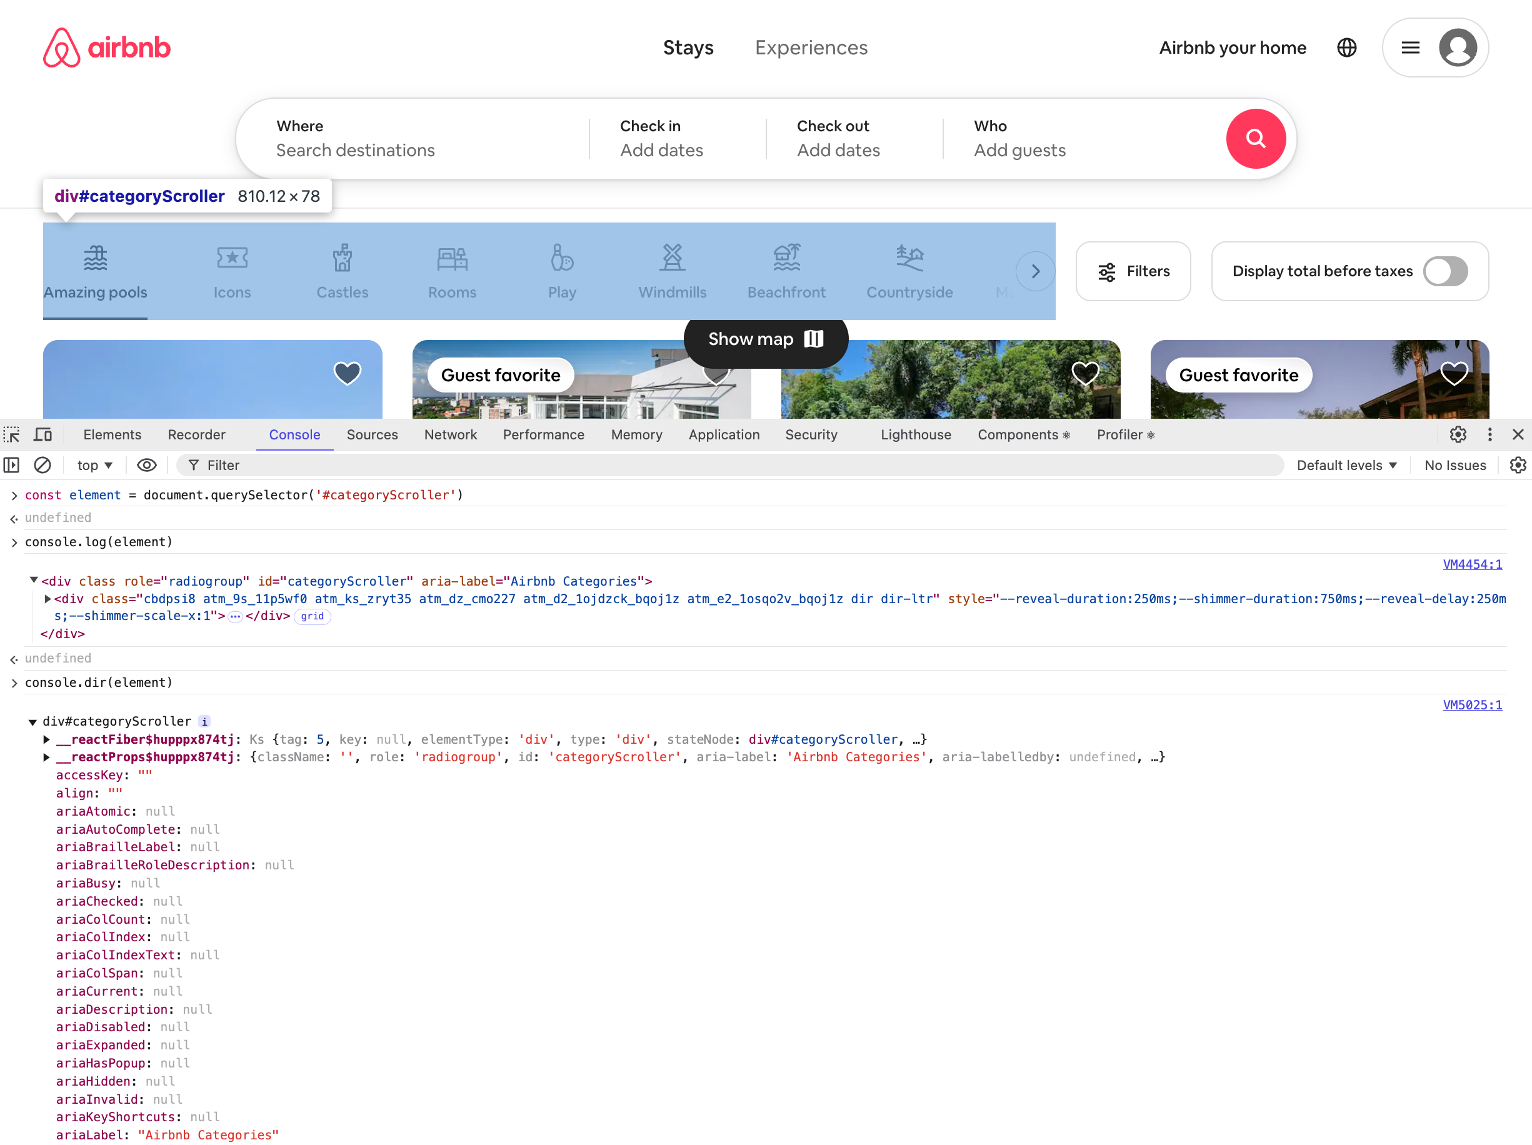Open the language globe icon
Viewport: 1532px width, 1145px height.
click(x=1346, y=47)
